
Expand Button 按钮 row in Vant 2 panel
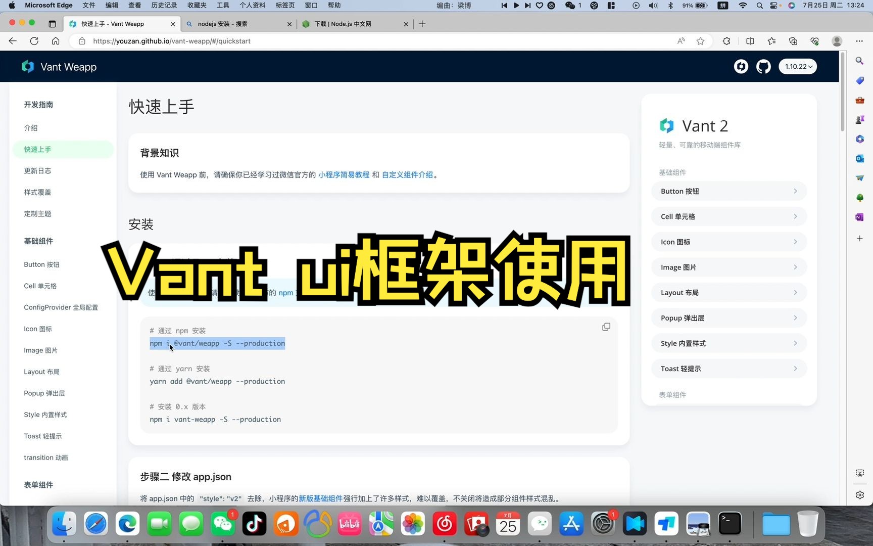729,191
